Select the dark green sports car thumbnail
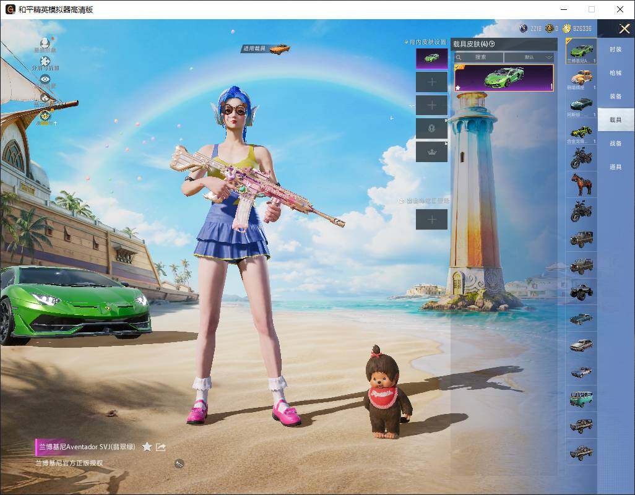 pos(581,105)
